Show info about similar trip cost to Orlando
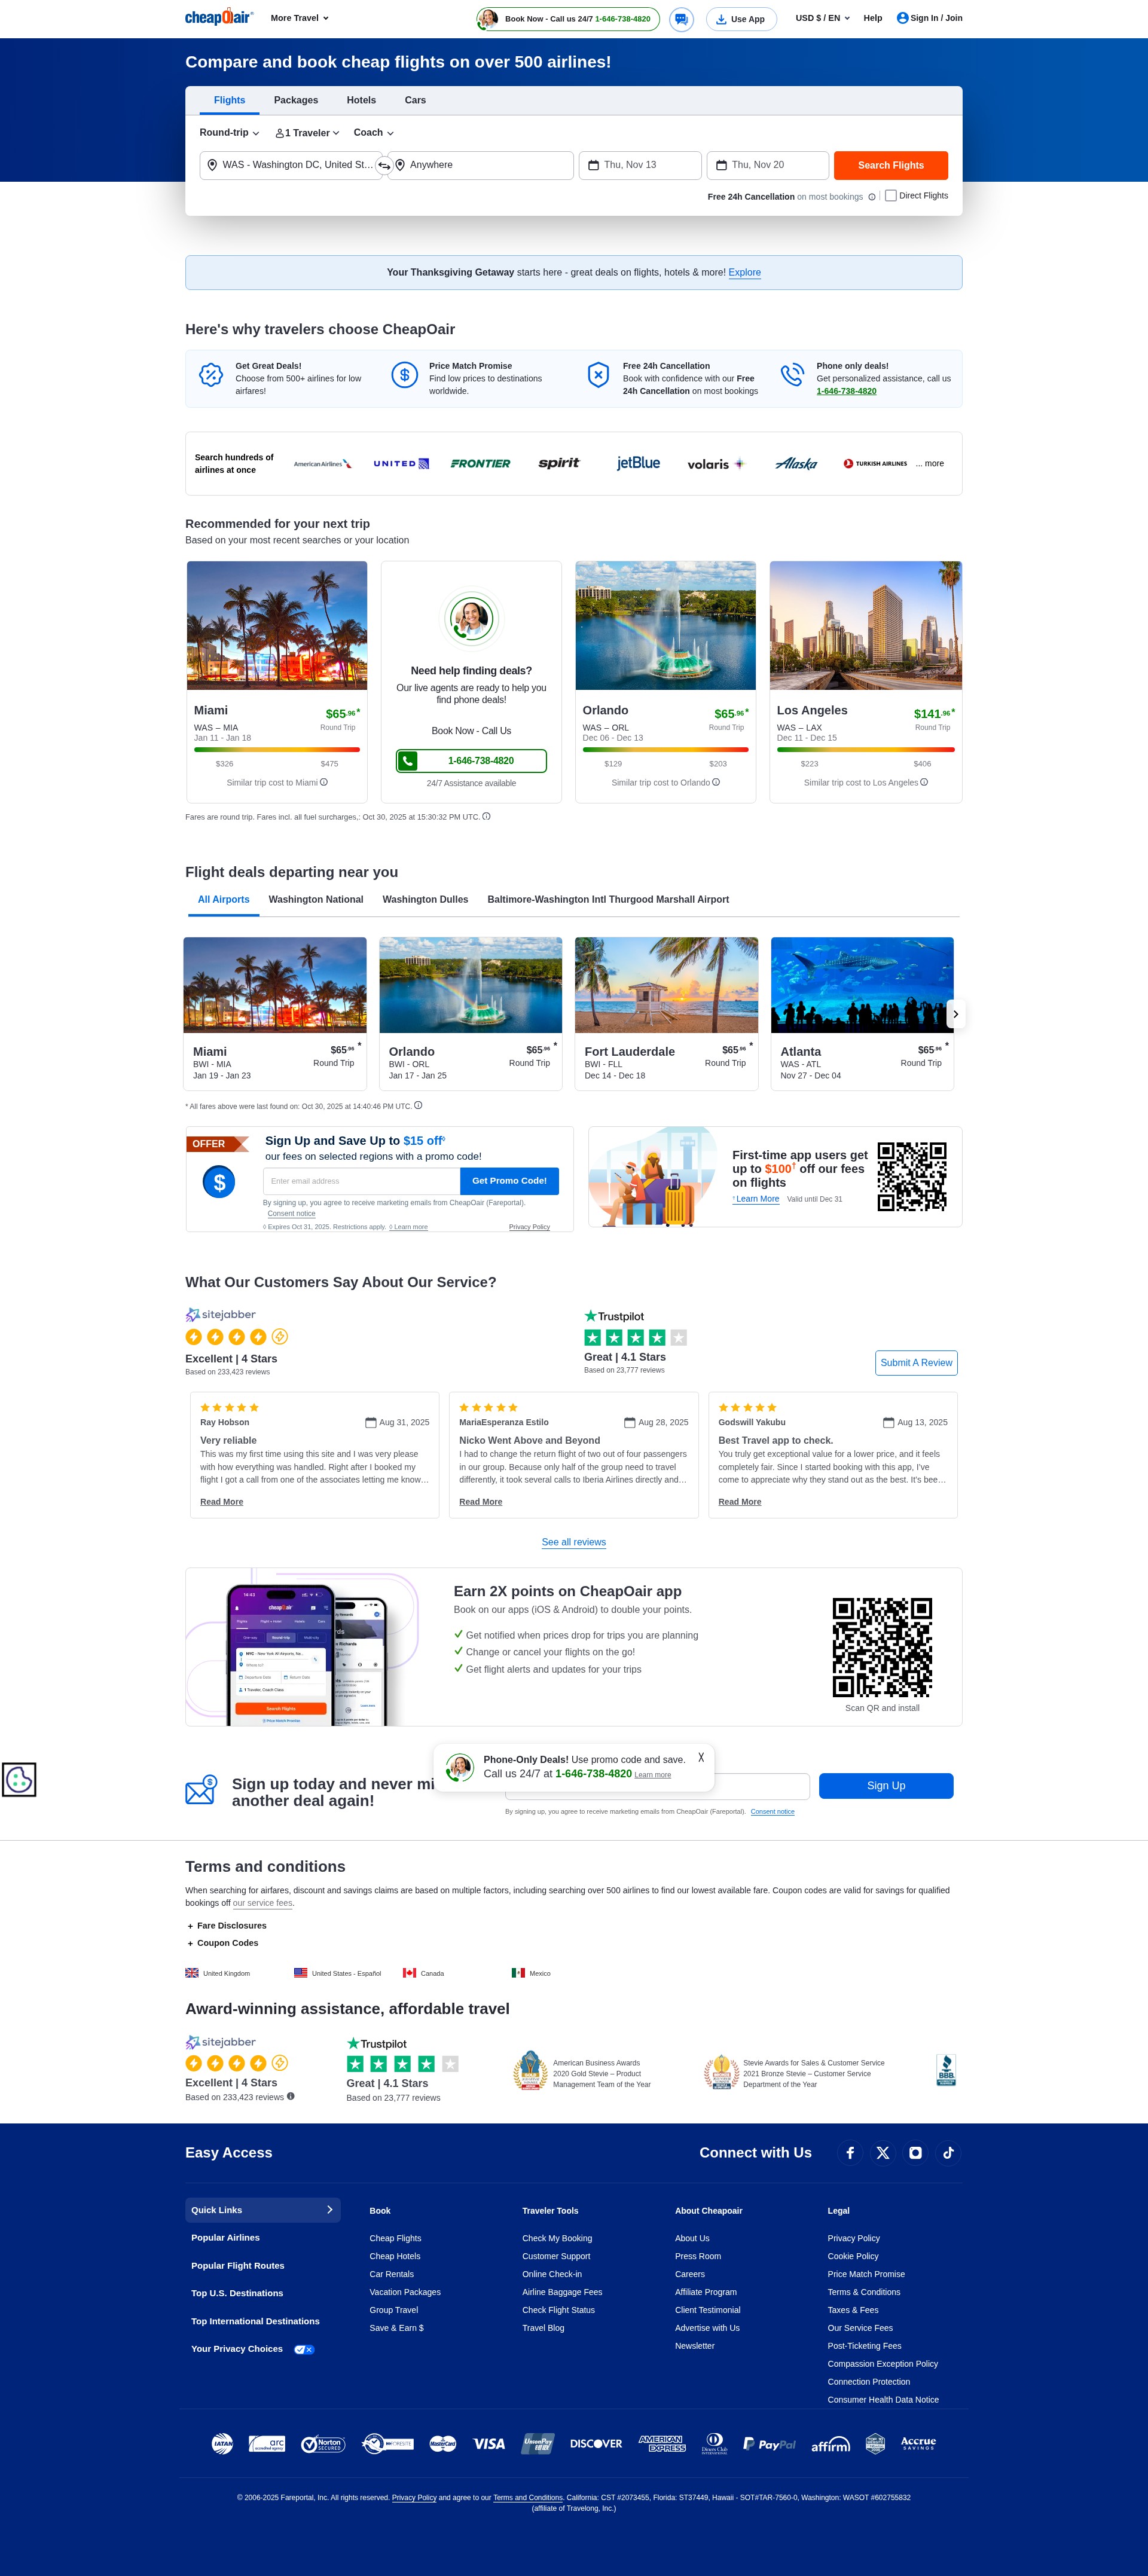Image resolution: width=1148 pixels, height=2576 pixels. point(716,782)
